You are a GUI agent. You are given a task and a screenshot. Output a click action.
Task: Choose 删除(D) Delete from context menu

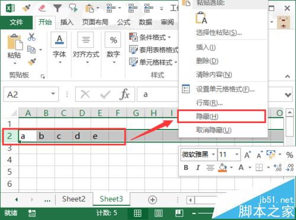tap(223, 61)
